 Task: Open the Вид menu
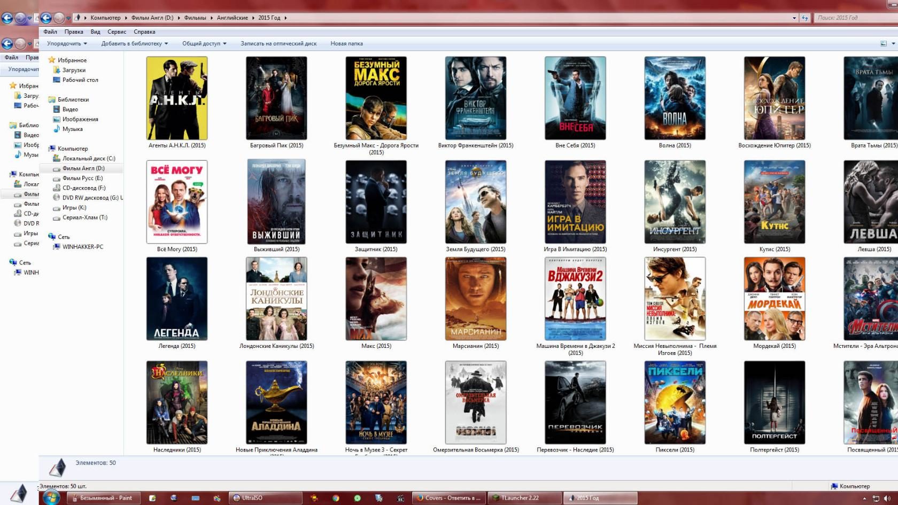[95, 32]
